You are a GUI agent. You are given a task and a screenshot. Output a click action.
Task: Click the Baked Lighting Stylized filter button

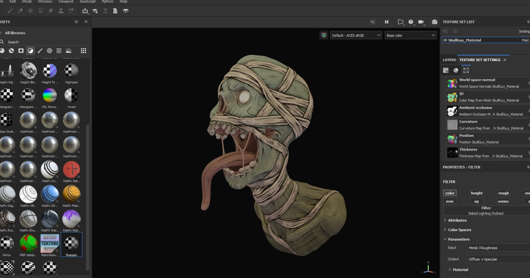point(486,211)
